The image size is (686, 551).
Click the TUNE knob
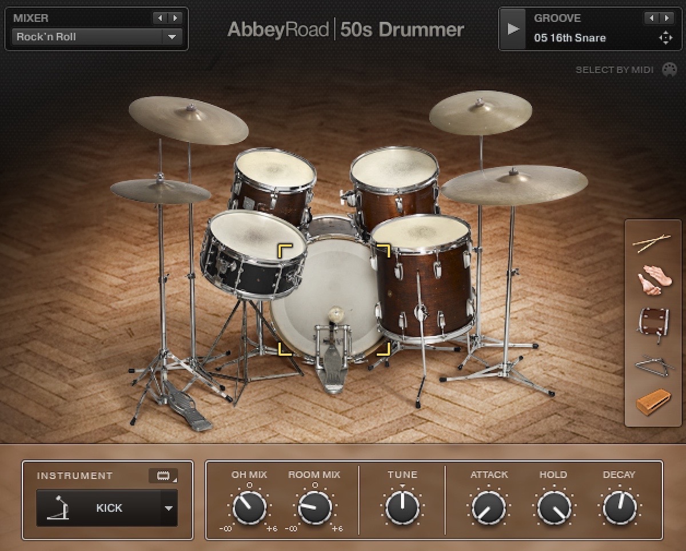pos(402,507)
